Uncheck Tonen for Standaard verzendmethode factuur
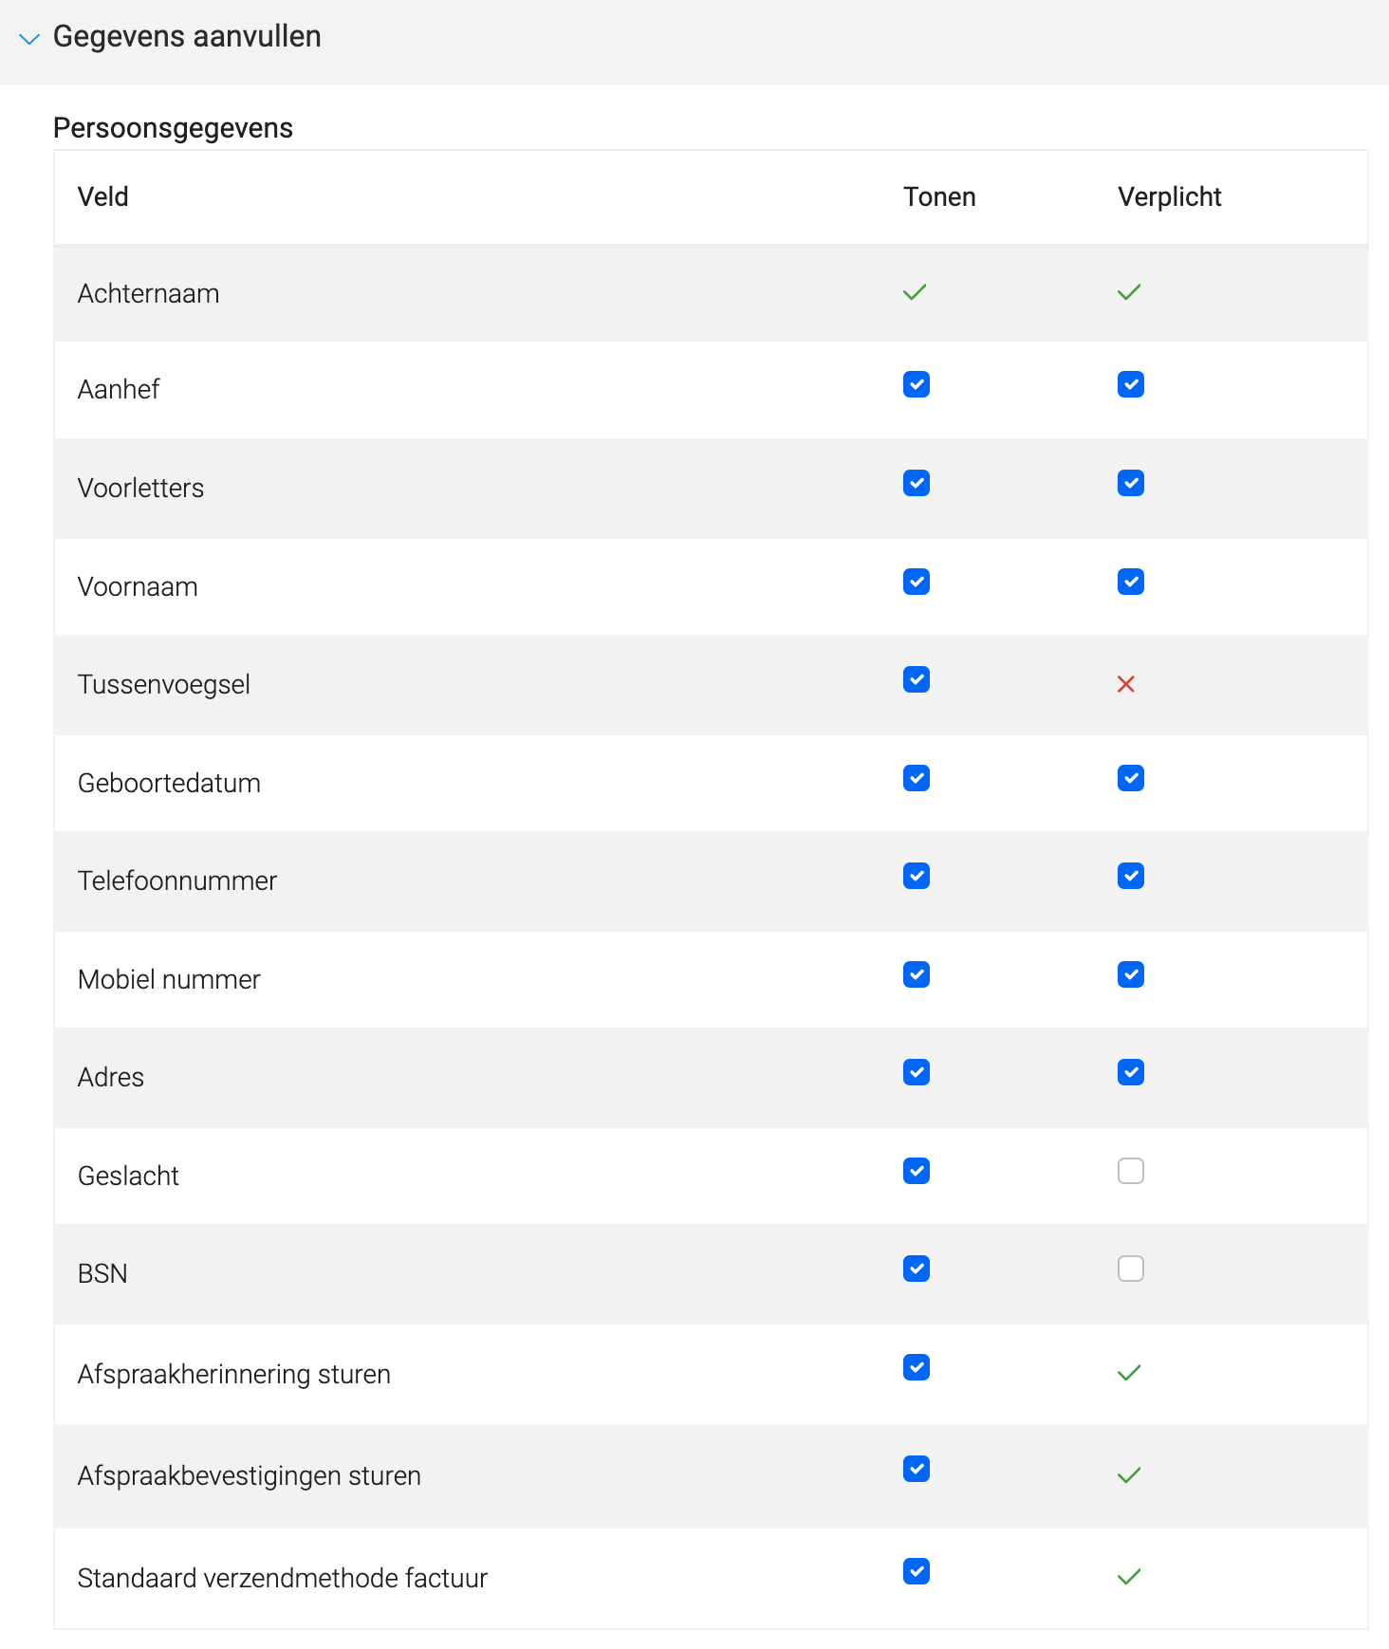1389x1649 pixels. pyautogui.click(x=917, y=1571)
